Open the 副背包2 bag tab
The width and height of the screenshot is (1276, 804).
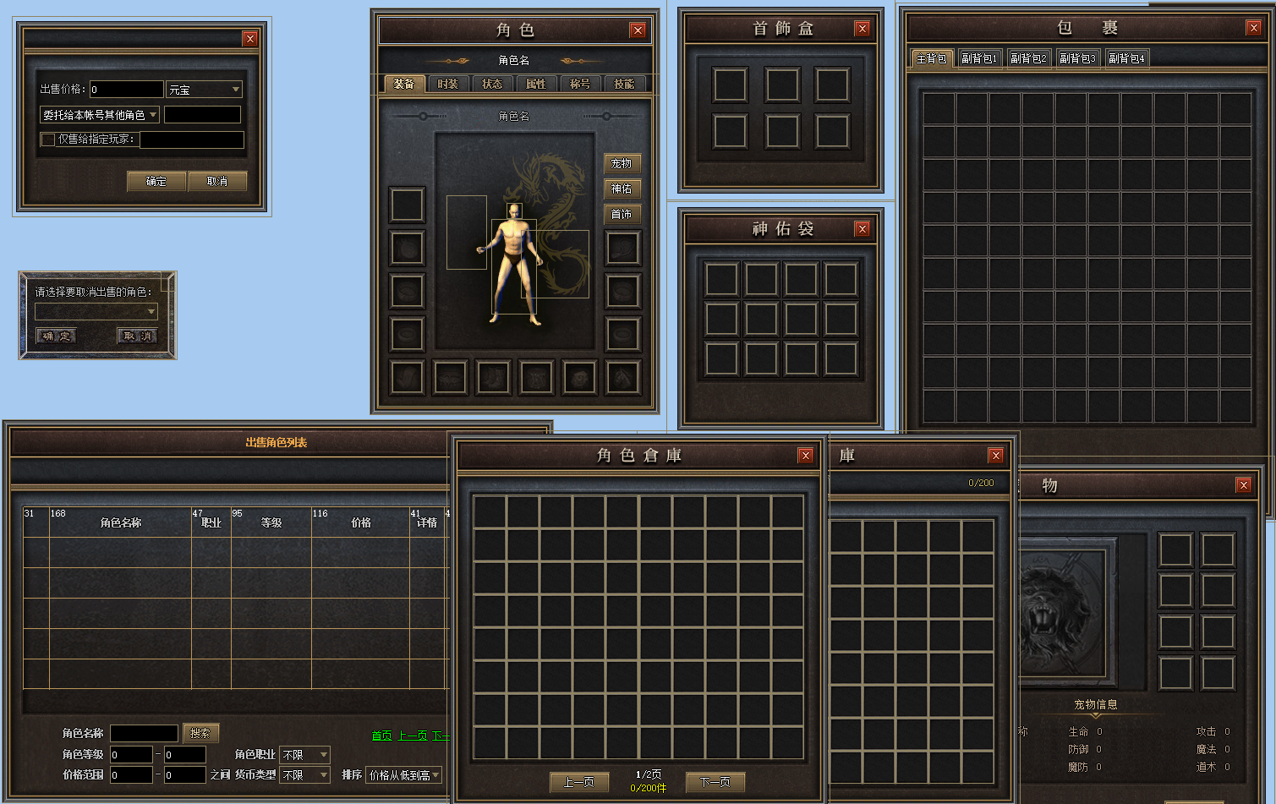pyautogui.click(x=1028, y=58)
